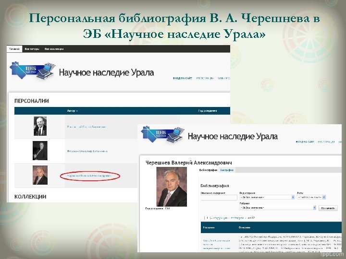The height and width of the screenshot is (259, 346).
Task: Click first author name link in the Персоналии table
Action: pos(86,127)
